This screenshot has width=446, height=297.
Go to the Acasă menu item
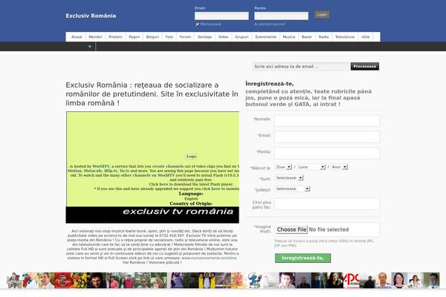pos(77,37)
